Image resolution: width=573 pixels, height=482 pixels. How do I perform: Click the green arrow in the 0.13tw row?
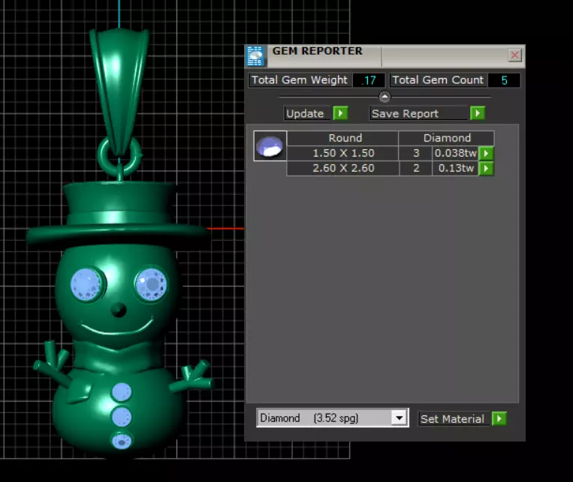point(486,168)
